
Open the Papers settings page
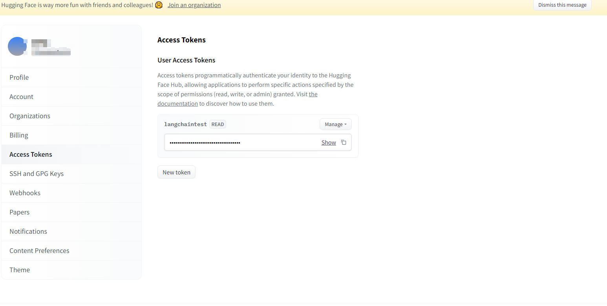(x=71, y=212)
